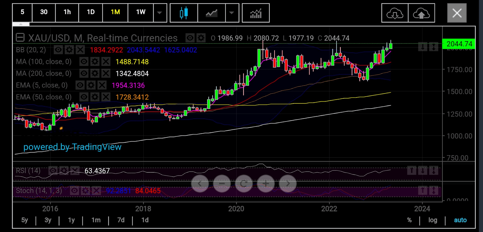This screenshot has width=483, height=232.
Task: Hide the MA (200, close, 0) indicator
Action: [x=84, y=74]
